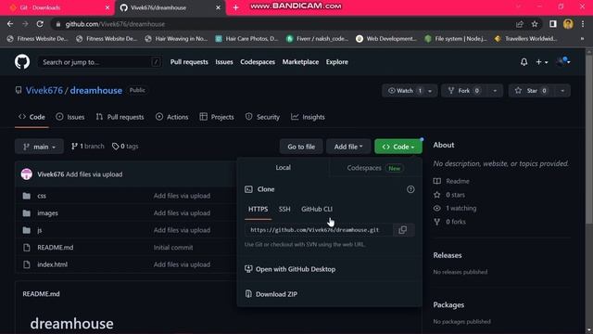The image size is (593, 334).
Task: Bookmark this page with the star
Action: 535,24
